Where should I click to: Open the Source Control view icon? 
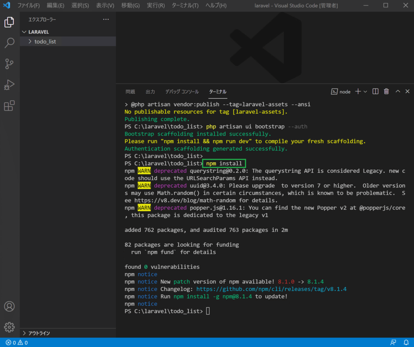click(9, 64)
